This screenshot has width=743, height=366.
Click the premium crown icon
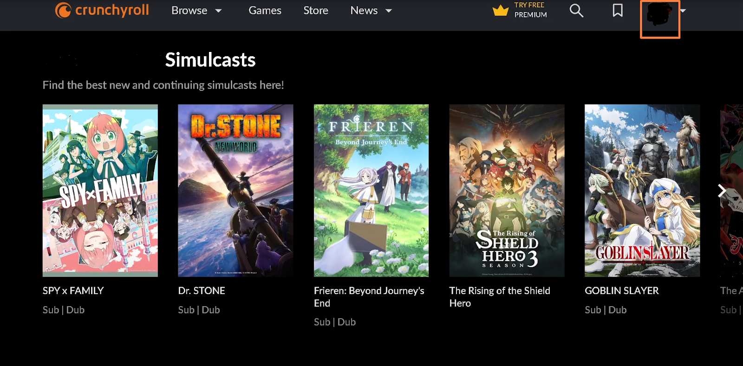pos(501,10)
